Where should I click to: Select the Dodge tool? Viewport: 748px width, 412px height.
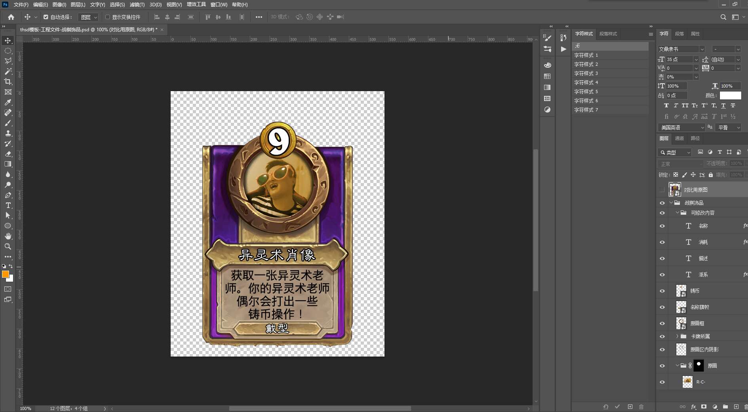[x=8, y=185]
